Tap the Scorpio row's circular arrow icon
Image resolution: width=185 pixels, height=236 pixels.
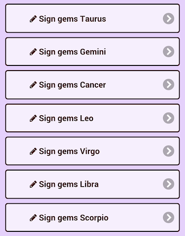168,218
